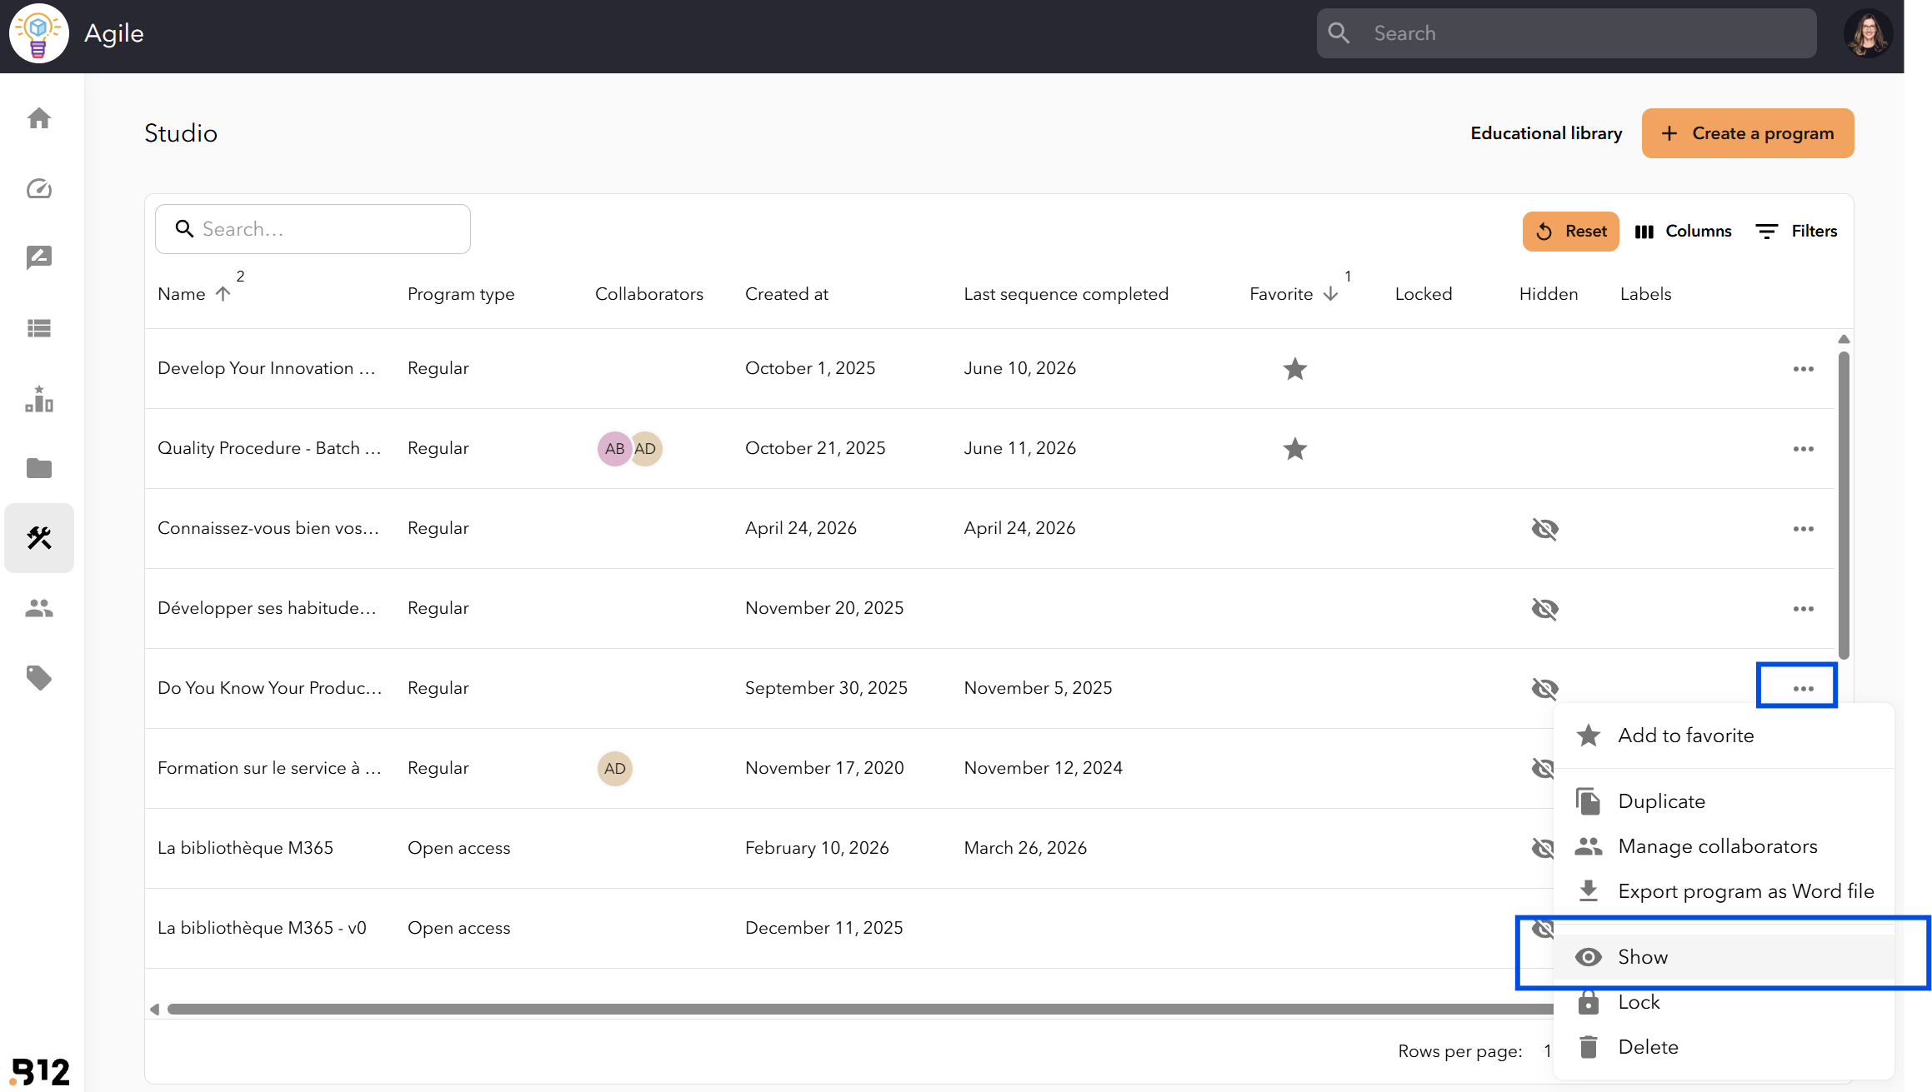This screenshot has width=1932, height=1092.
Task: Open the folder sidebar icon
Action: pos(39,468)
